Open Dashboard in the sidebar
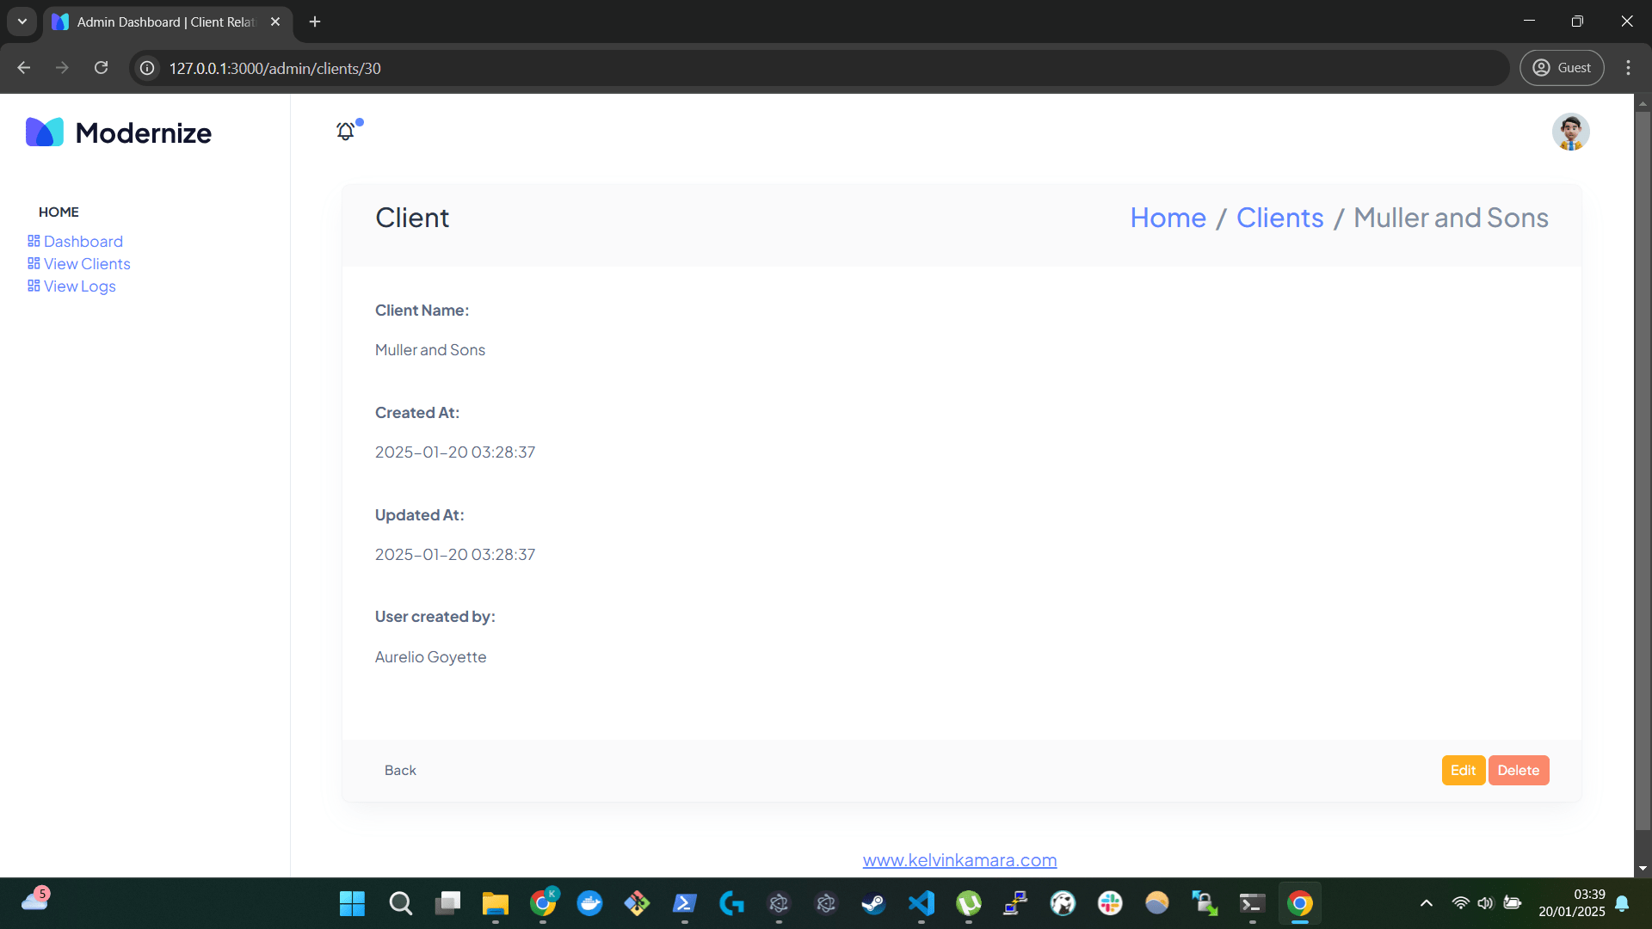Image resolution: width=1652 pixels, height=929 pixels. (83, 242)
